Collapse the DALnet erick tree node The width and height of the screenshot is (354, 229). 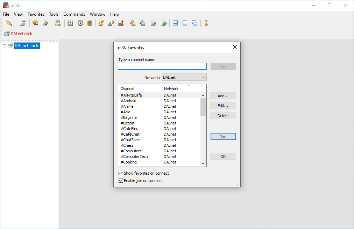(x=4, y=46)
